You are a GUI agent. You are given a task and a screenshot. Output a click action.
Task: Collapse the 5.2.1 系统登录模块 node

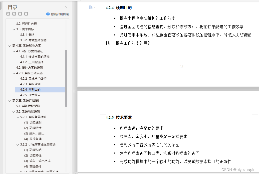18,117
